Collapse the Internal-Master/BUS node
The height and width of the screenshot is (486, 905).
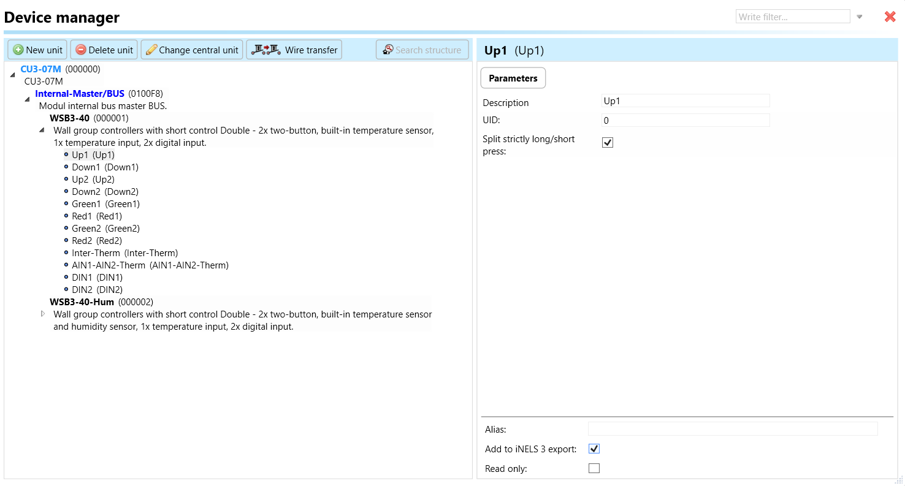point(27,99)
